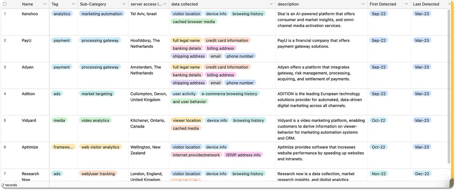Click the viewer location tag
Screen dimensions: 455x190
point(187,120)
